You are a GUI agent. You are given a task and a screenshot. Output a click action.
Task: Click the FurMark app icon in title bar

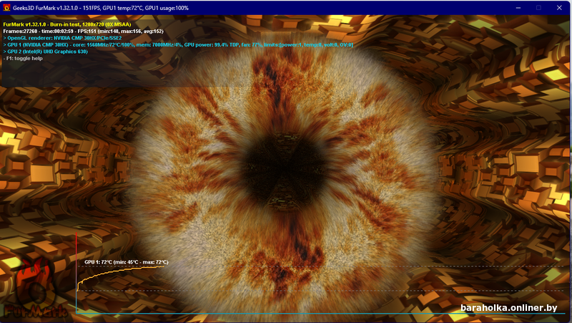tap(6, 8)
